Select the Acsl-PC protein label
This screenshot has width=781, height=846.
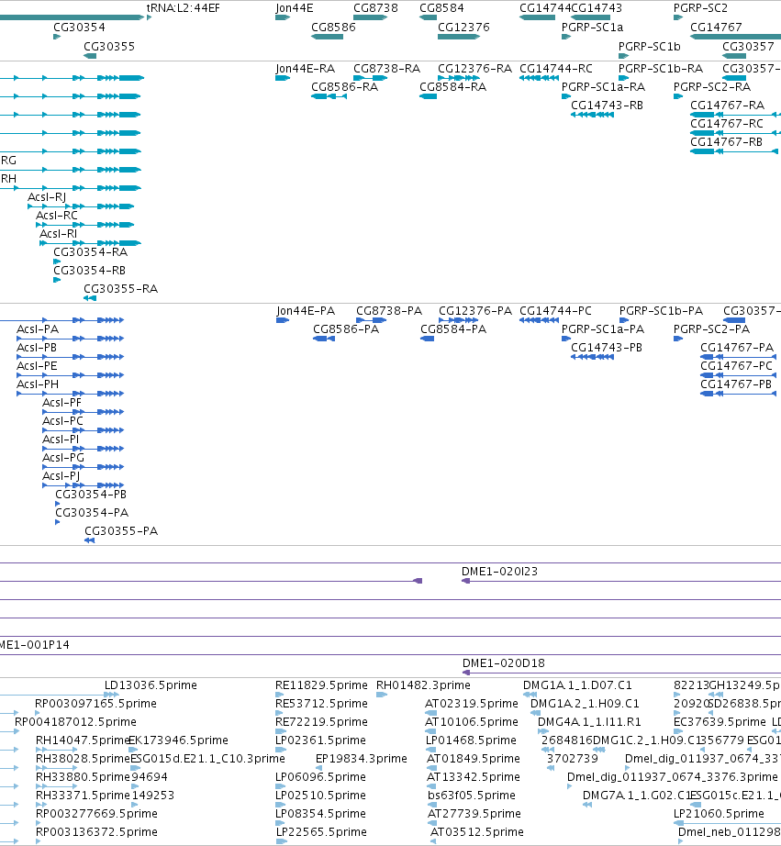pos(63,421)
